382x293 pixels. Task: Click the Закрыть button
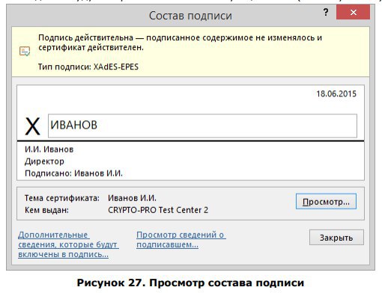click(x=336, y=238)
